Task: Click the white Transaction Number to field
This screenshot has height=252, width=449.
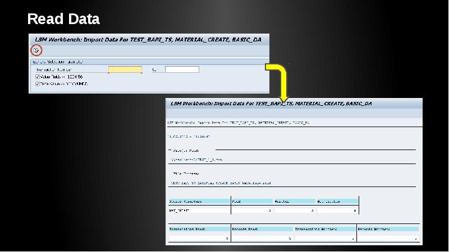Action: pos(182,69)
